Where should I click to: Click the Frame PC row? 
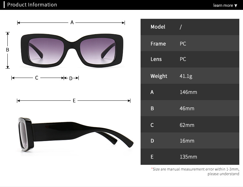pyautogui.click(x=190, y=43)
